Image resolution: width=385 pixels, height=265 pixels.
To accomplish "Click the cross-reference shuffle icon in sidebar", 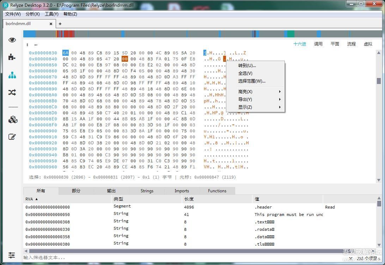I will (12, 92).
